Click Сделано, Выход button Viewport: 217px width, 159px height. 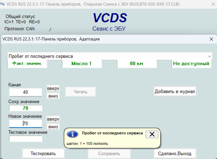click(175, 153)
